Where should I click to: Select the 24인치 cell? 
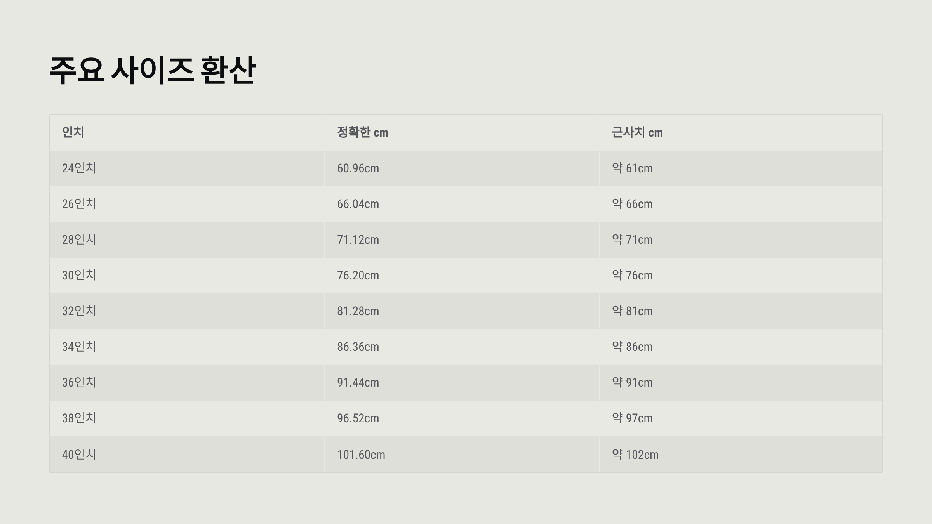click(79, 168)
